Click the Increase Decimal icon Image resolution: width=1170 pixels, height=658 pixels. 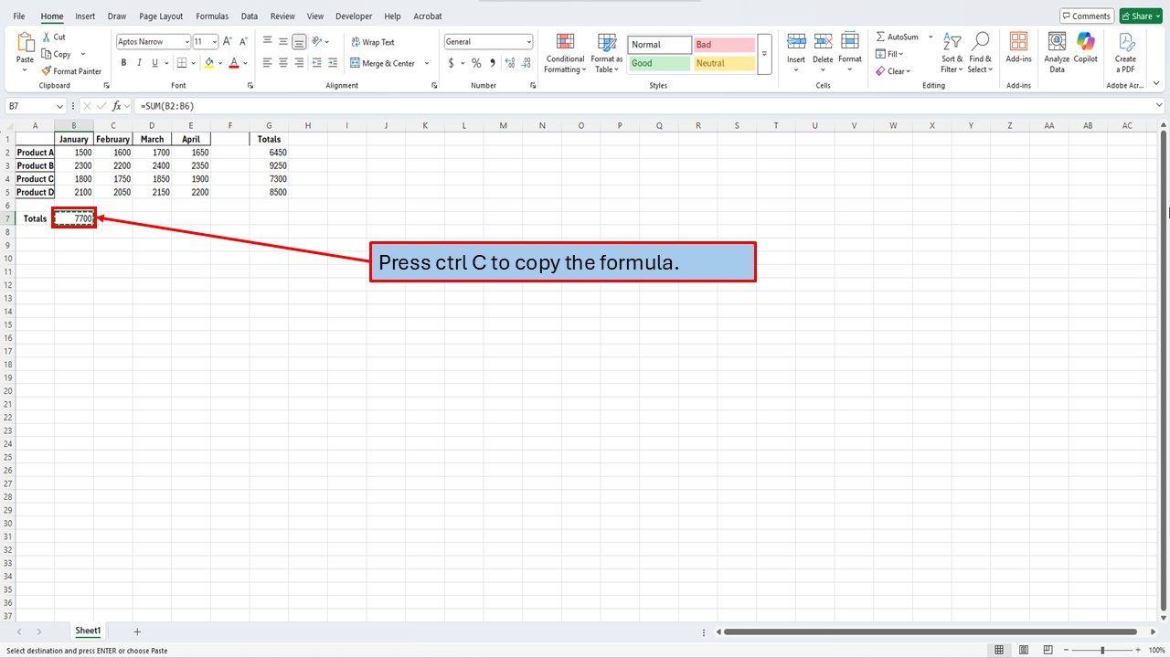click(509, 63)
